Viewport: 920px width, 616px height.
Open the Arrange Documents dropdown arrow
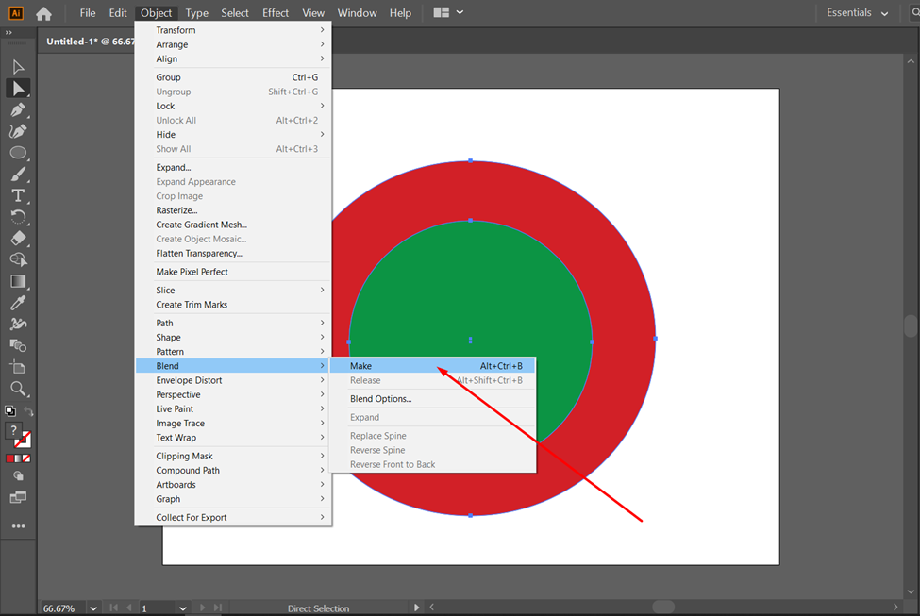(460, 12)
